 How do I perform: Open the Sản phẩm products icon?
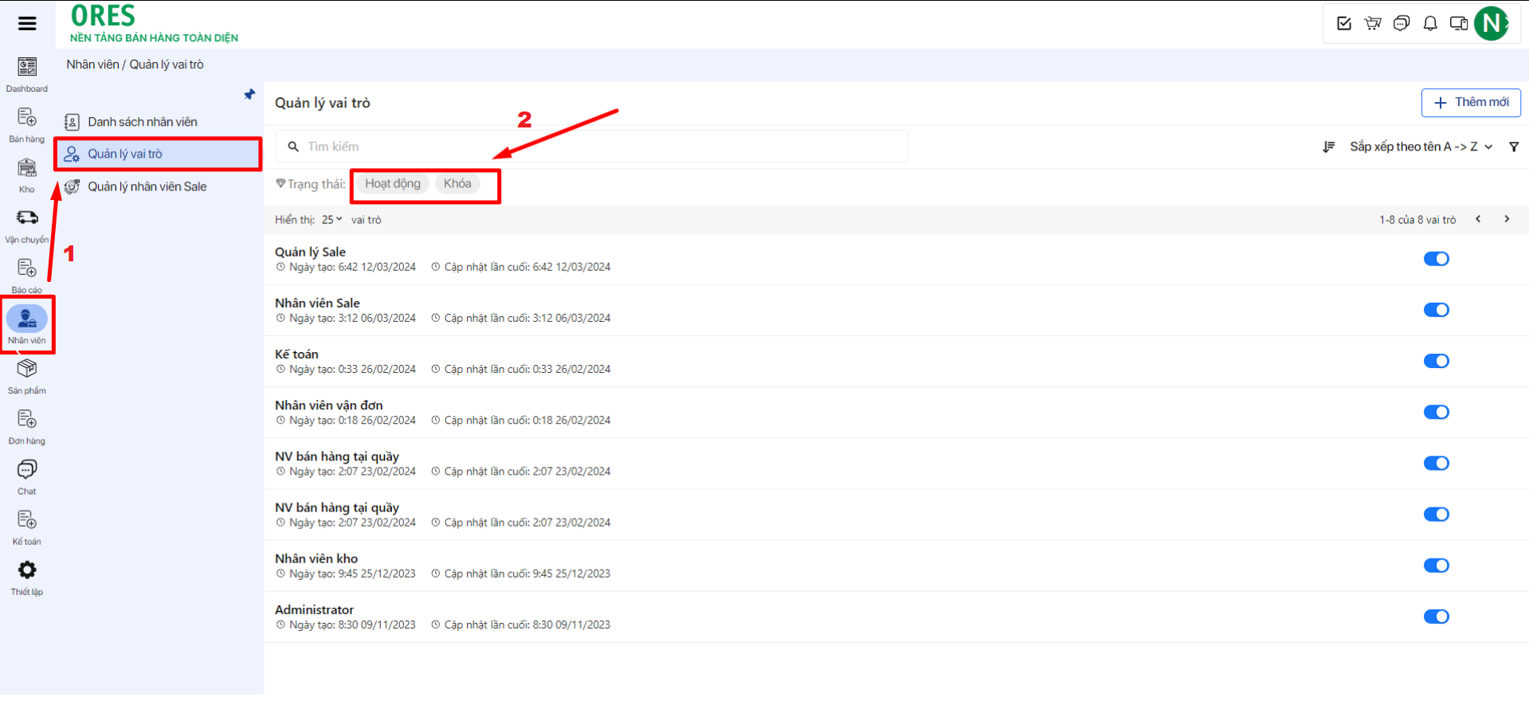point(27,369)
